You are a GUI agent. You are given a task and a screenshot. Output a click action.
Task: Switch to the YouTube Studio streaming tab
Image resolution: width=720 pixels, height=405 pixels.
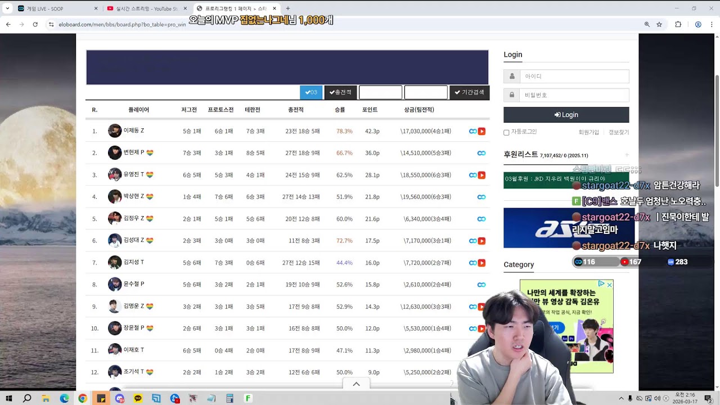(x=146, y=8)
